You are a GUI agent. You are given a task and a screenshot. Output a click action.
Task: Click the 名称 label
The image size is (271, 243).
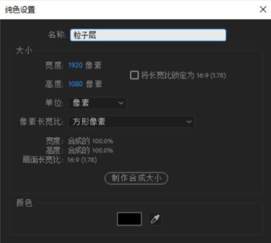coord(57,35)
